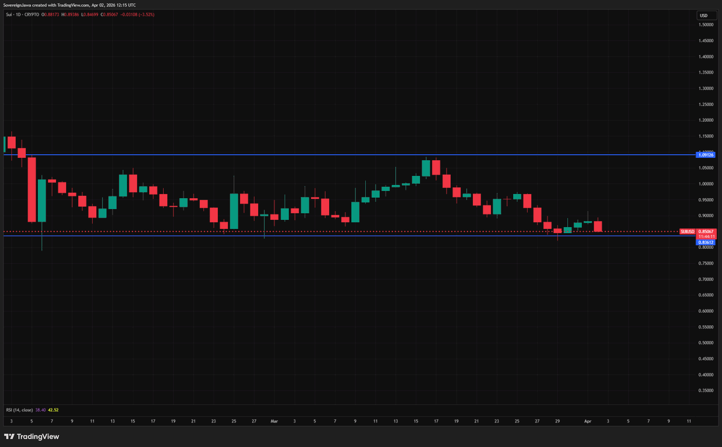
Task: Click the 1.45000 price axis label
Action: 706,41
